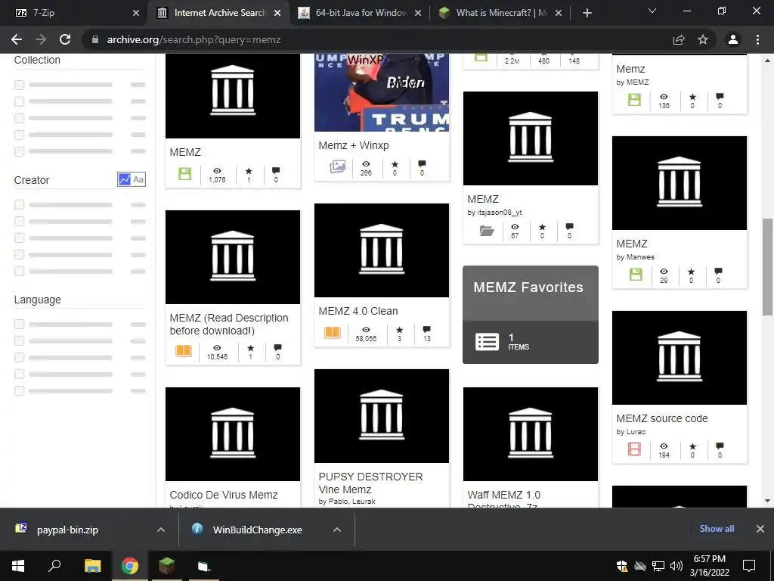Viewport: 774px width, 581px height.
Task: Click the image media icon under Memz + Winxp
Action: click(x=337, y=167)
